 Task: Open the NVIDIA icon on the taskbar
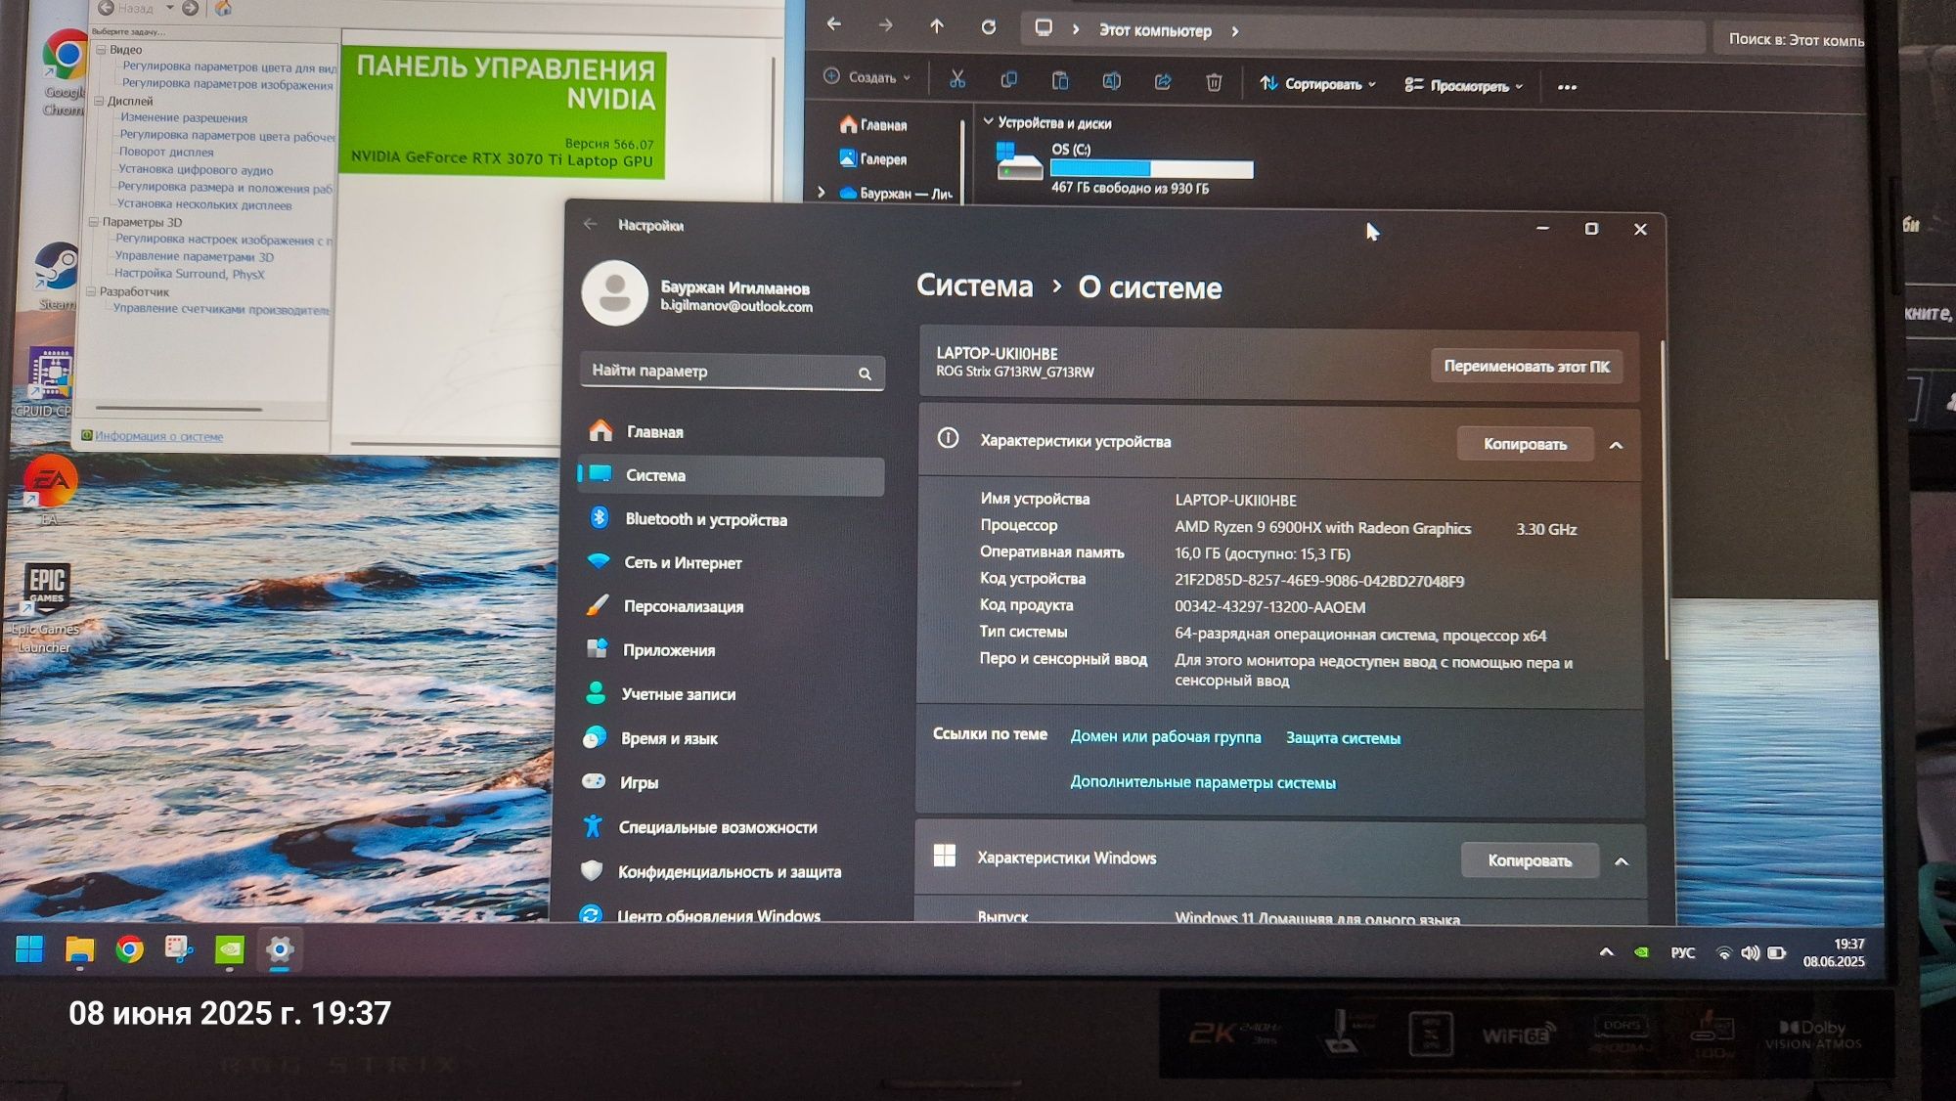(x=229, y=949)
